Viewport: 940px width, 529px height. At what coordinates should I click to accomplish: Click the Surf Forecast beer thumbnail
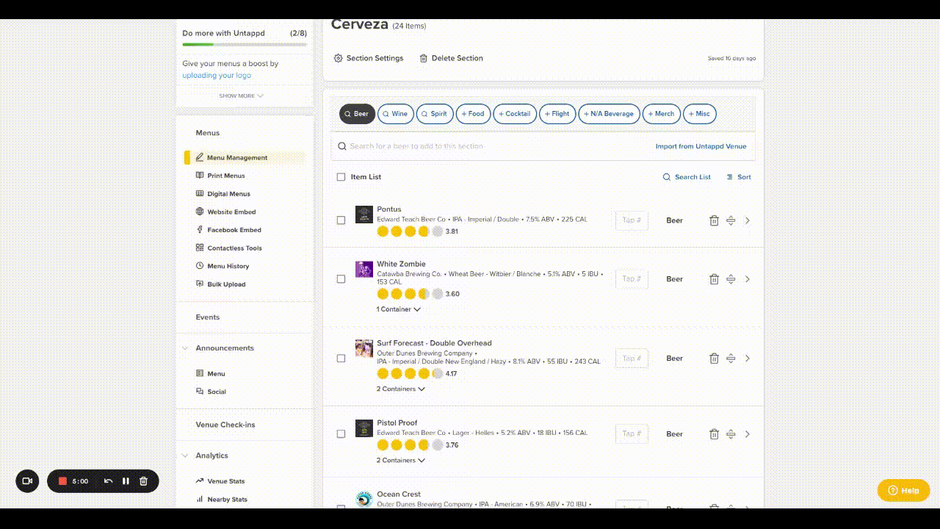click(364, 348)
